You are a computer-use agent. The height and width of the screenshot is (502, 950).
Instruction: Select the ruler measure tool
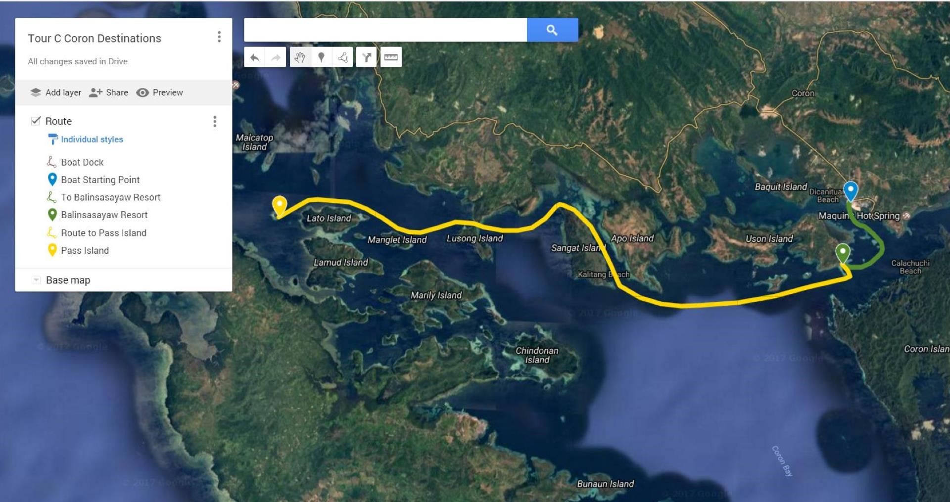391,58
